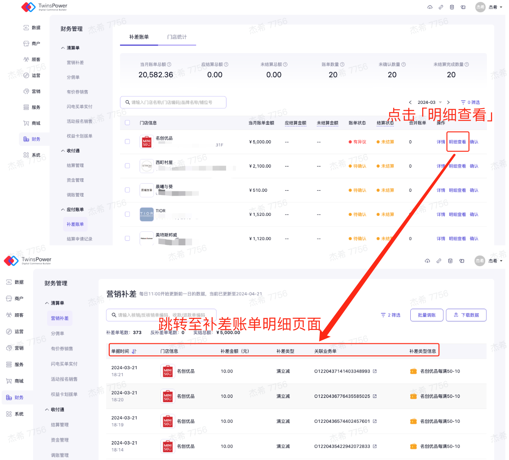Toggle select-all checkbox in 门店信息 header
The width and height of the screenshot is (509, 460).
coord(127,123)
